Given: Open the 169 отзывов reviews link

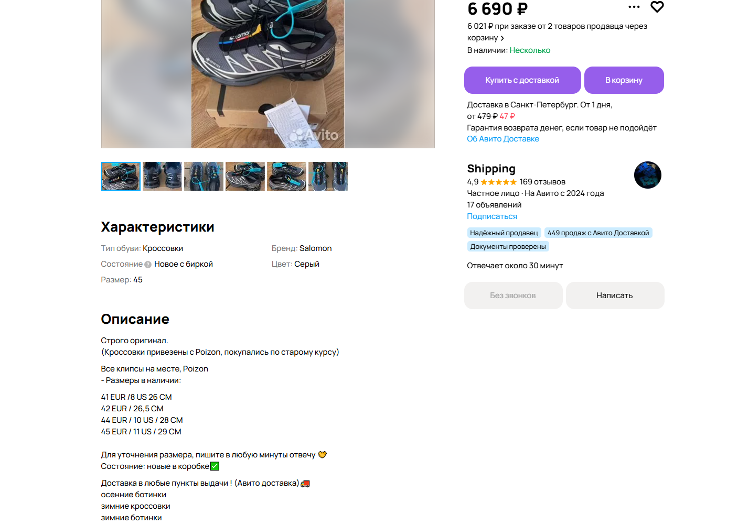Looking at the screenshot, I should pyautogui.click(x=542, y=182).
